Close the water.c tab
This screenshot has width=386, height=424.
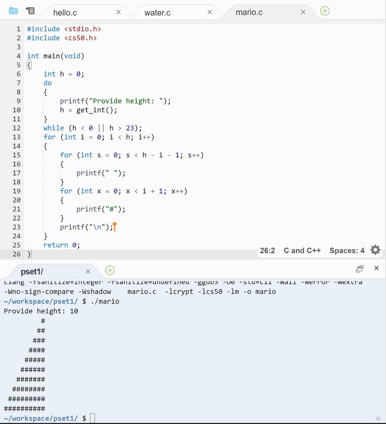coord(210,12)
